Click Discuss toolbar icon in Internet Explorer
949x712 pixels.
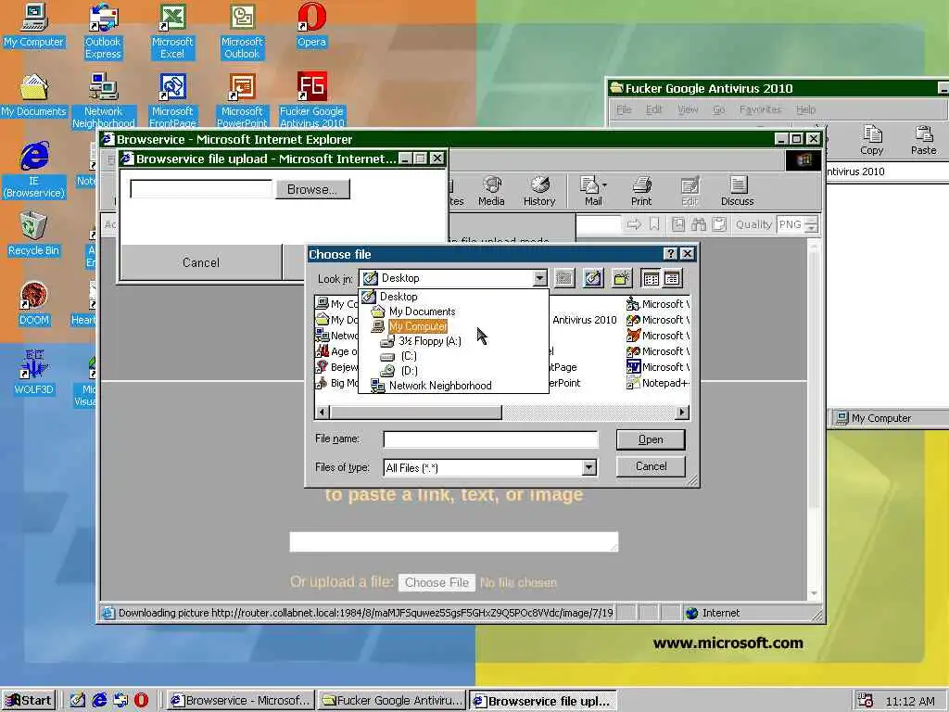[x=737, y=191]
